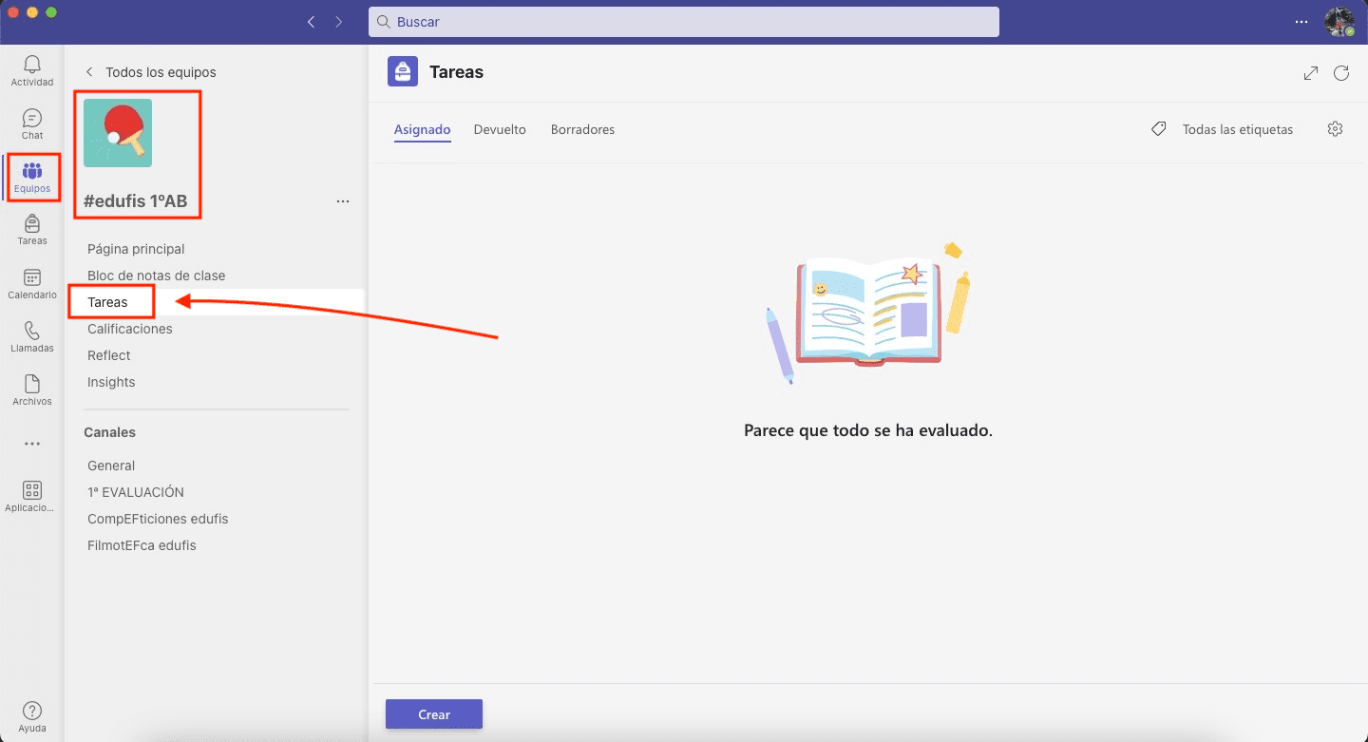This screenshot has width=1368, height=742.
Task: Open the CompEFticiones edufis channel
Action: pyautogui.click(x=158, y=519)
